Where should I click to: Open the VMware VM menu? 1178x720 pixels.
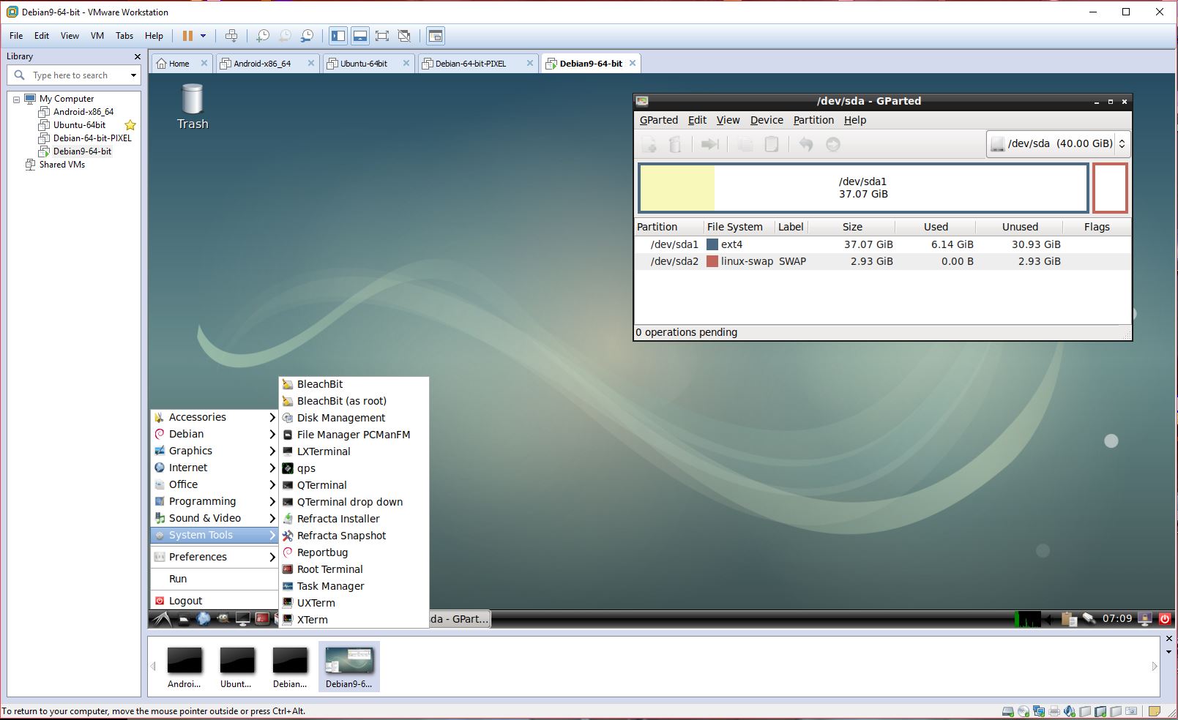point(97,36)
